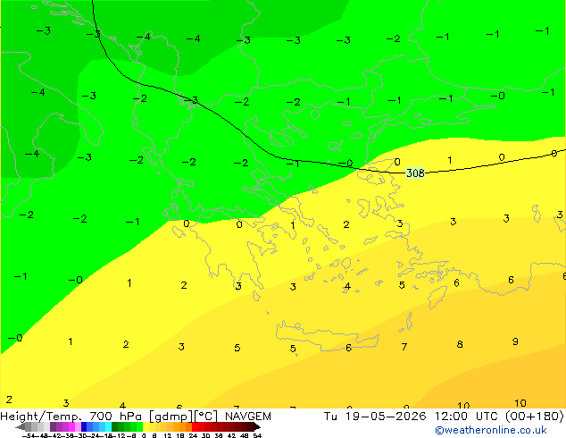Click the date Tu 19-05-2026
This screenshot has height=438, width=566.
point(375,417)
